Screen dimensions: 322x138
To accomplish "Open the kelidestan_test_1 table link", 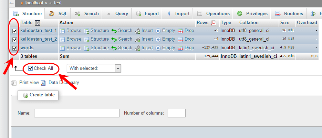I will (39, 31).
